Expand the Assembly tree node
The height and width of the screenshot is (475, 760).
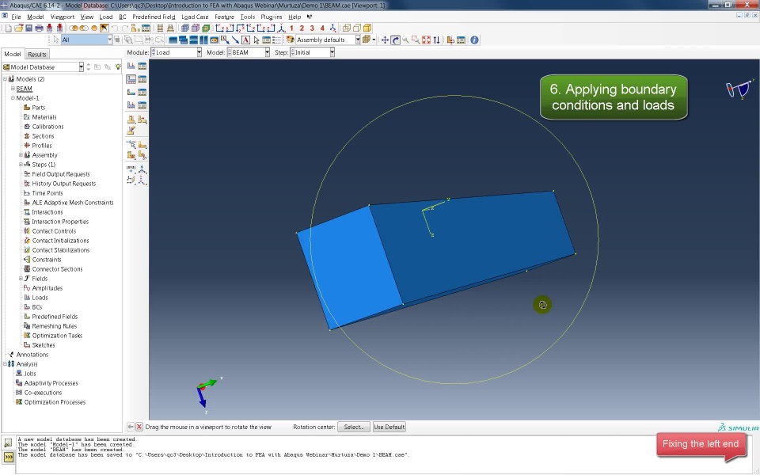pyautogui.click(x=21, y=155)
